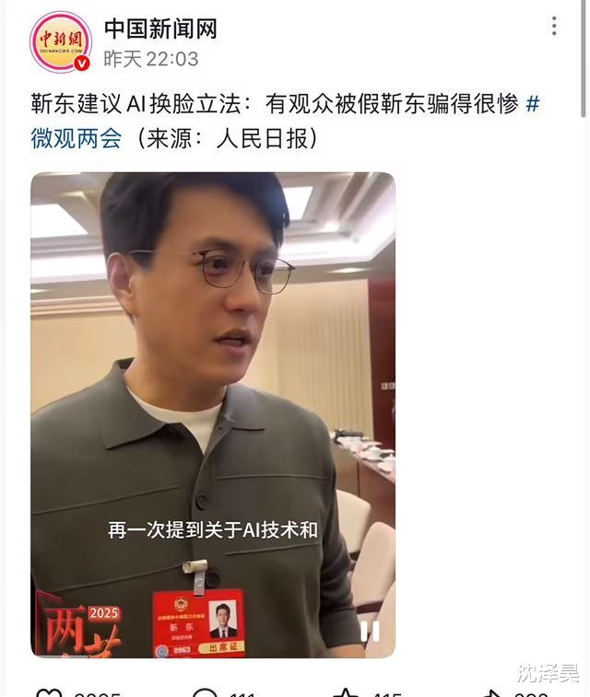
Task: Click the post text about 靳东建议AI换脸立法
Action: pyautogui.click(x=275, y=104)
